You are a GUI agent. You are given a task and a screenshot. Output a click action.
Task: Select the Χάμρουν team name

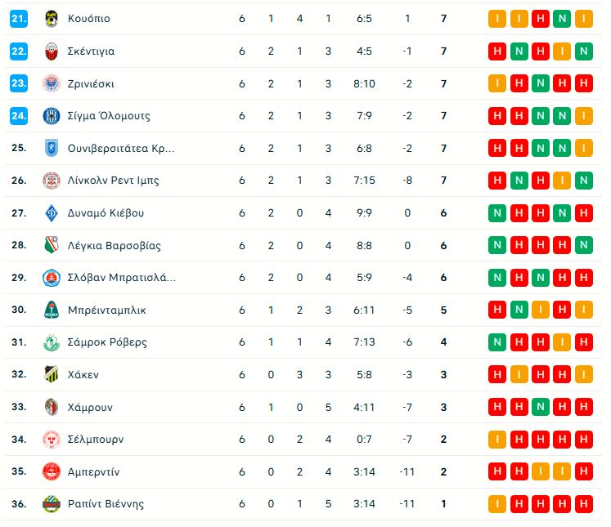click(90, 407)
